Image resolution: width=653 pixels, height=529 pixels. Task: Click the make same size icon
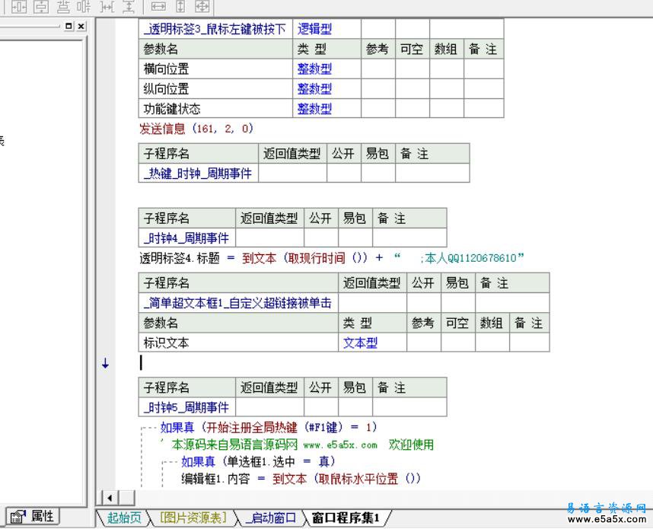[x=202, y=6]
